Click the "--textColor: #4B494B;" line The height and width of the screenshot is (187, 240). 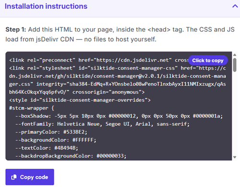coord(47,148)
